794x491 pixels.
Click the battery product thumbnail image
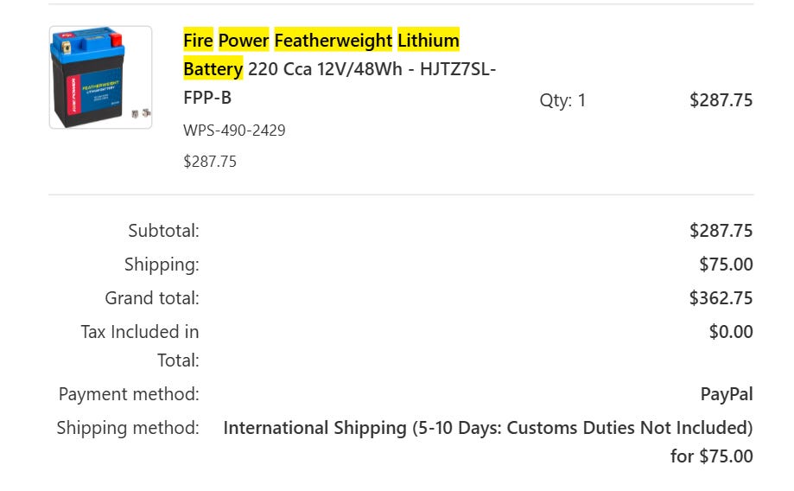pos(100,78)
